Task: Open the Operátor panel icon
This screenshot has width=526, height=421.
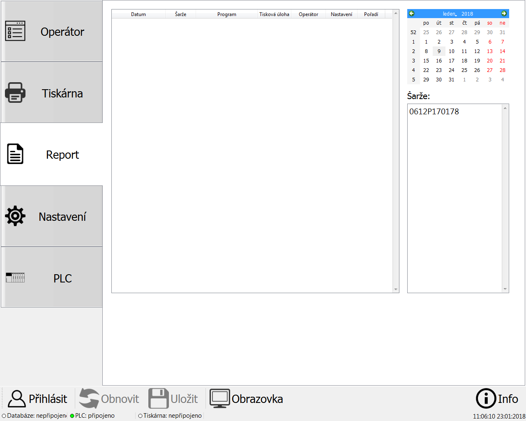Action: pos(15,31)
